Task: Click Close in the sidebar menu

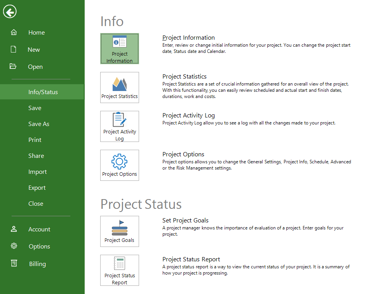Action: click(36, 204)
